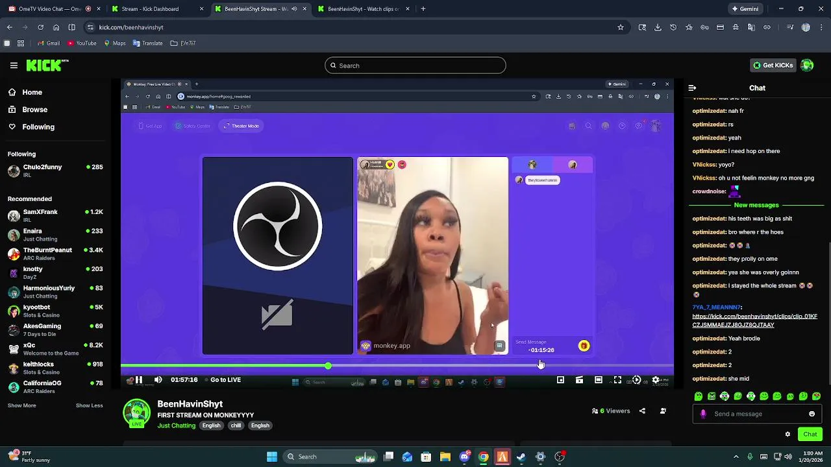Viewport: 831px width, 467px height.
Task: Toggle fullscreen on the stream player
Action: 617,380
